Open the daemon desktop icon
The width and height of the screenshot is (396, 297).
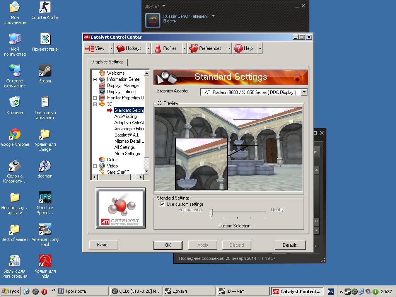coord(45,169)
